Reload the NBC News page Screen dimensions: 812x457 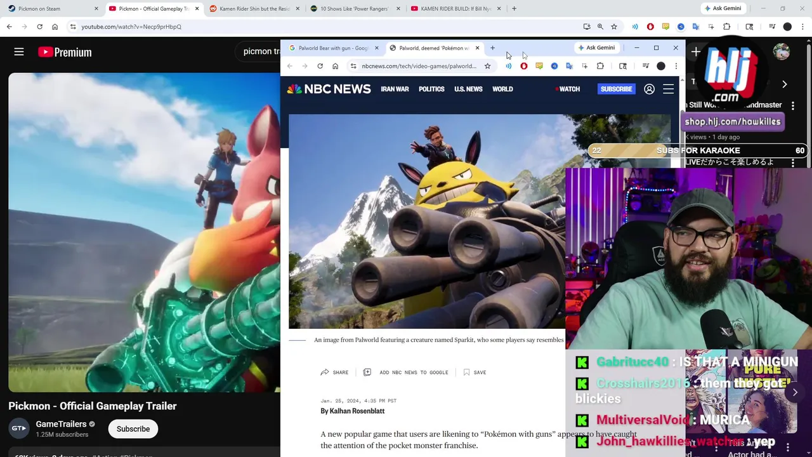[x=320, y=66]
